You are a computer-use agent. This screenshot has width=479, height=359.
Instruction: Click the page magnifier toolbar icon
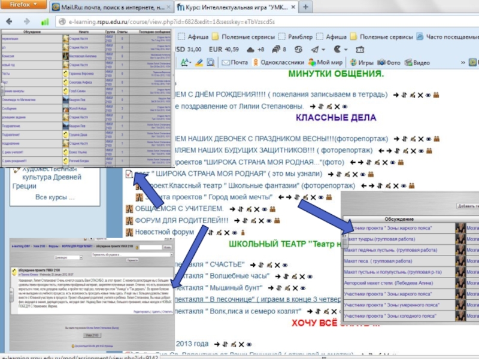pyautogui.click(x=211, y=63)
